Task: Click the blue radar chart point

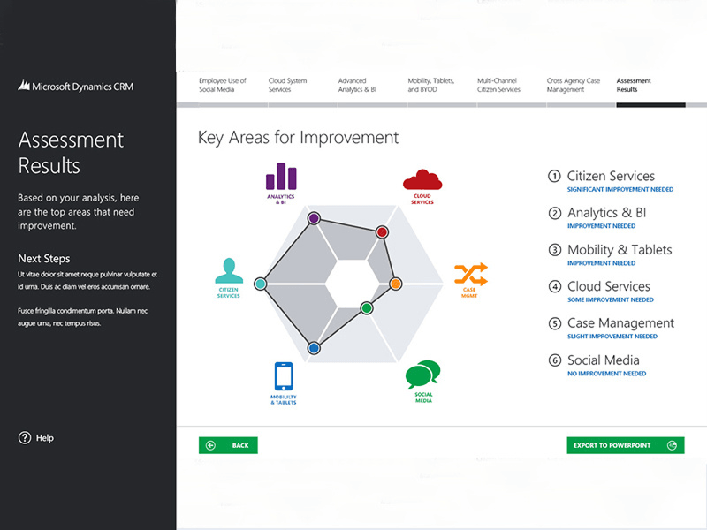Action: [x=314, y=348]
